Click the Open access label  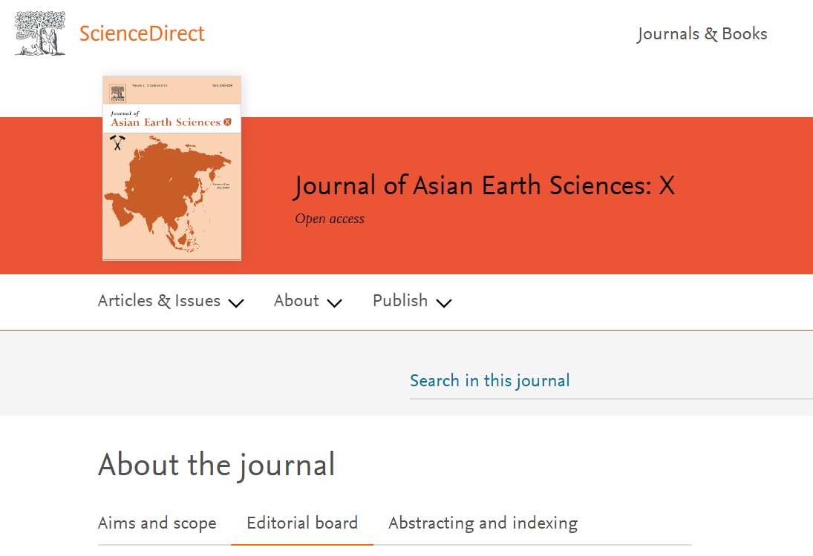coord(330,219)
